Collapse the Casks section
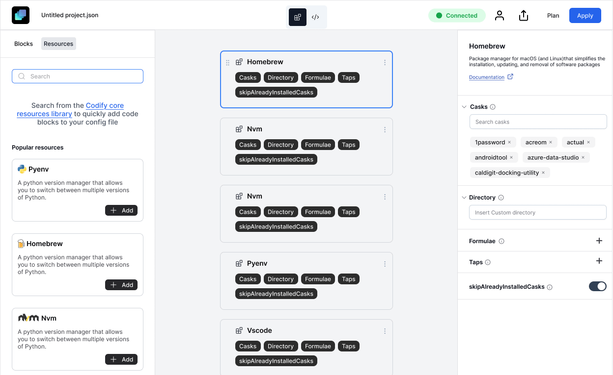This screenshot has height=375, width=613. tap(464, 107)
